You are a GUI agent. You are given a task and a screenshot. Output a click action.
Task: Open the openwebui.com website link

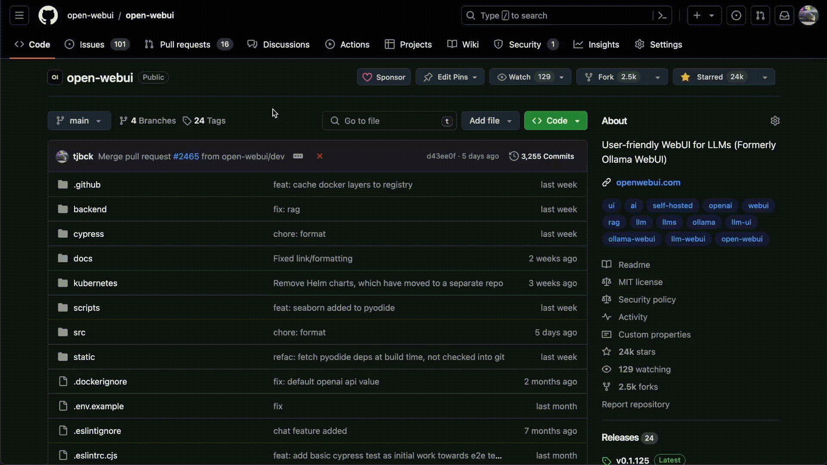pos(648,183)
